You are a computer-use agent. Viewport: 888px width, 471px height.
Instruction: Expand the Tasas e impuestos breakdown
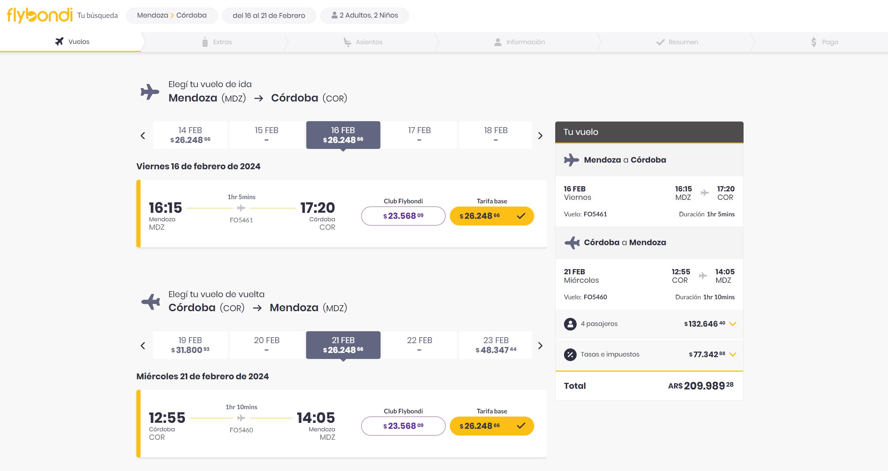733,354
